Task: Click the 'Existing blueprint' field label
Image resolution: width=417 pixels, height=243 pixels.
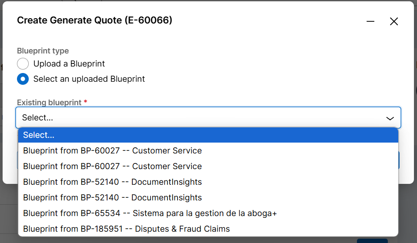Action: point(49,103)
